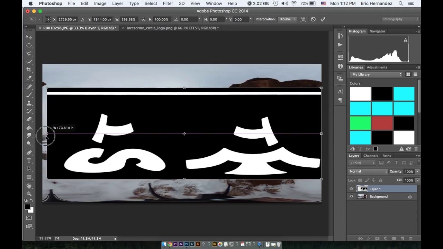
Task: Switch to the Paths tab
Action: pyautogui.click(x=387, y=156)
